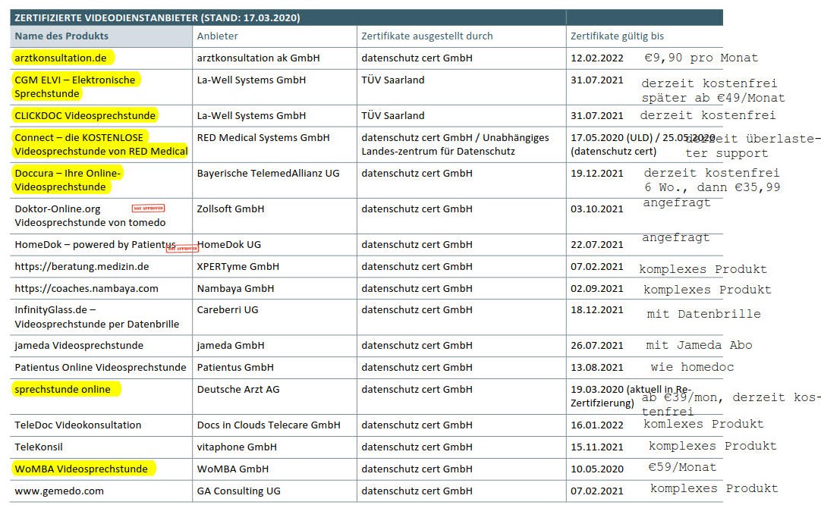Image resolution: width=821 pixels, height=505 pixels.
Task: Click the expiry date '19.12.2021'
Action: click(597, 173)
